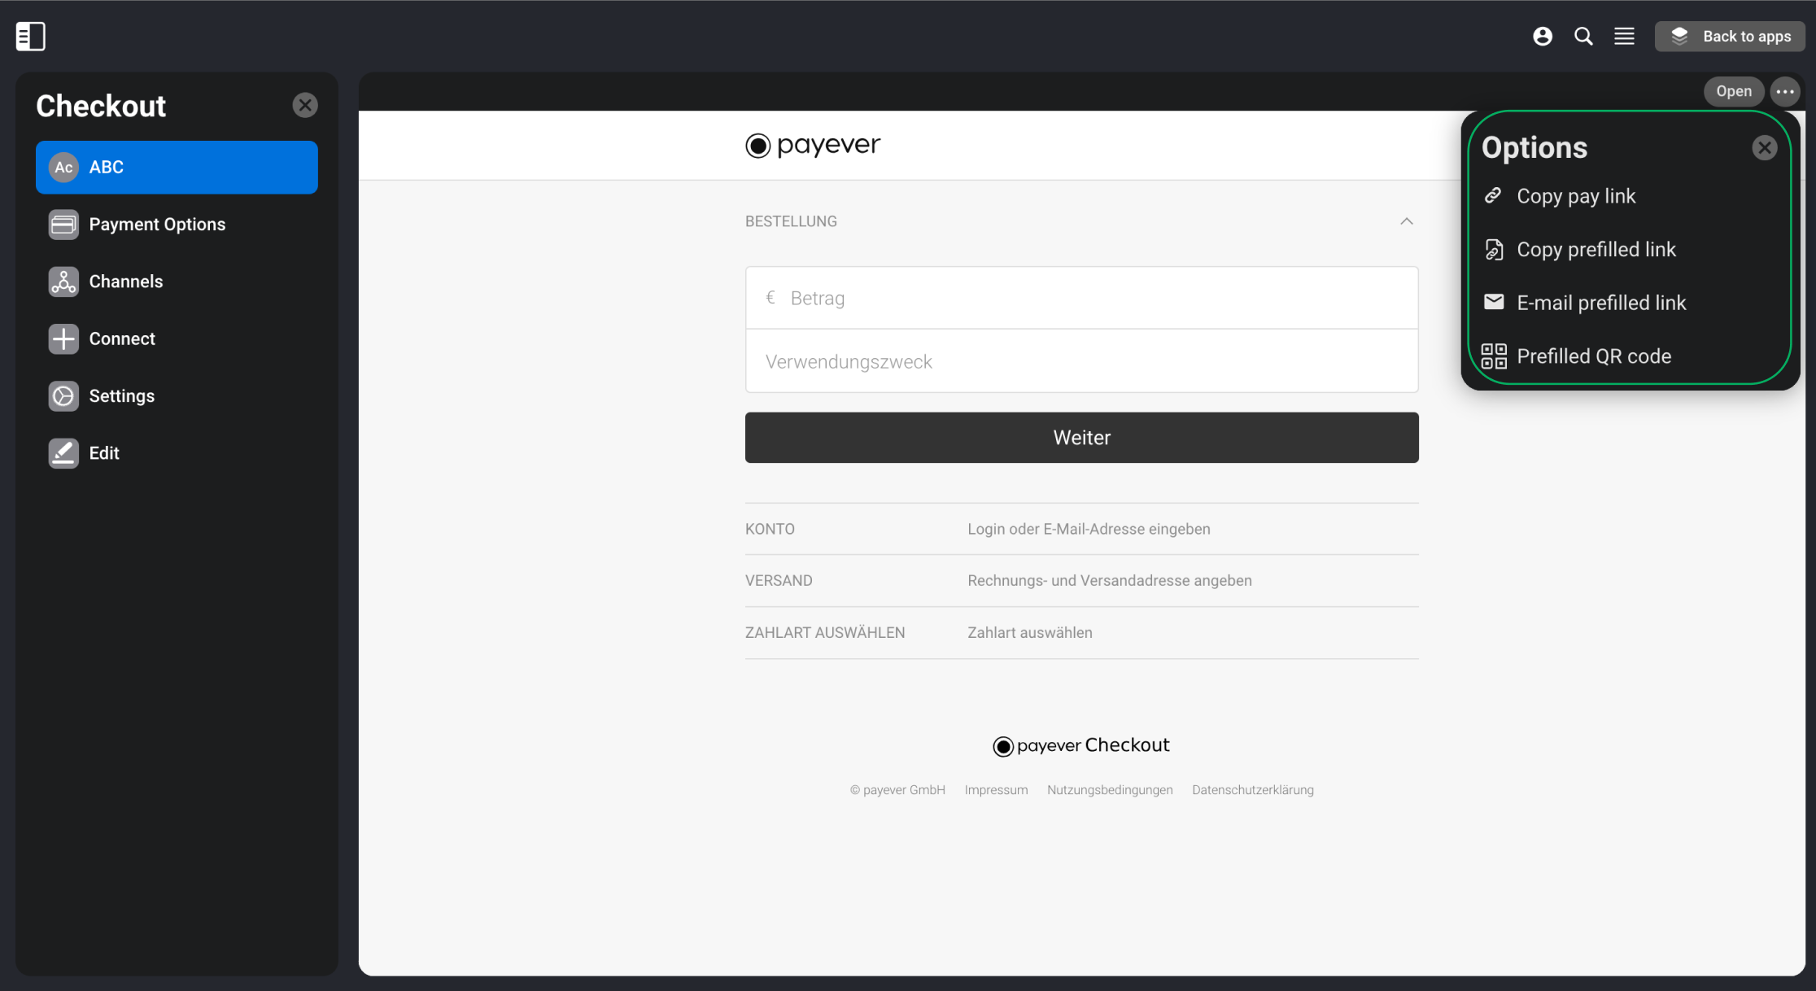The width and height of the screenshot is (1816, 991).
Task: Select the ABC checkout entry
Action: (x=177, y=167)
